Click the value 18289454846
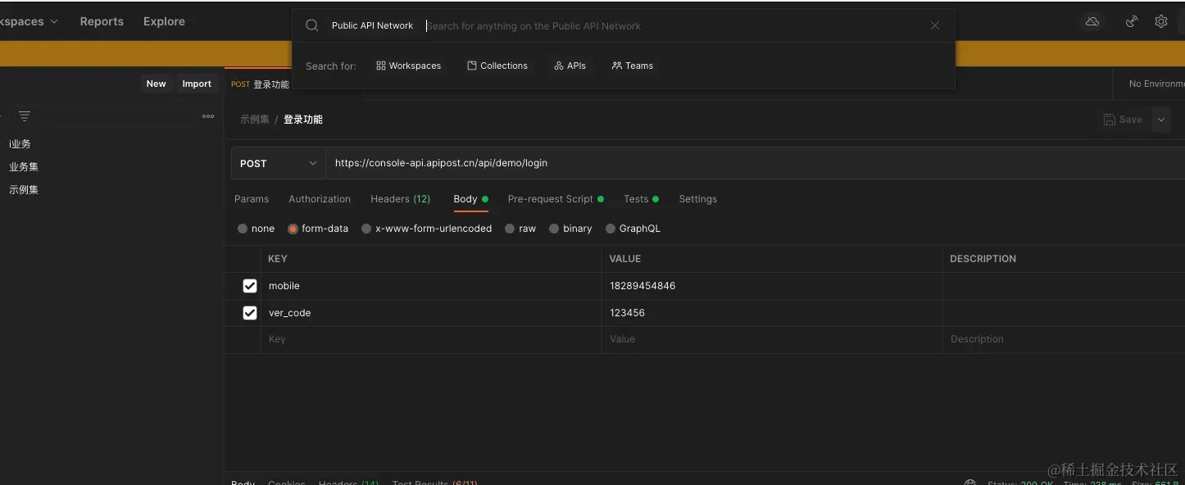This screenshot has width=1185, height=485. pos(642,286)
